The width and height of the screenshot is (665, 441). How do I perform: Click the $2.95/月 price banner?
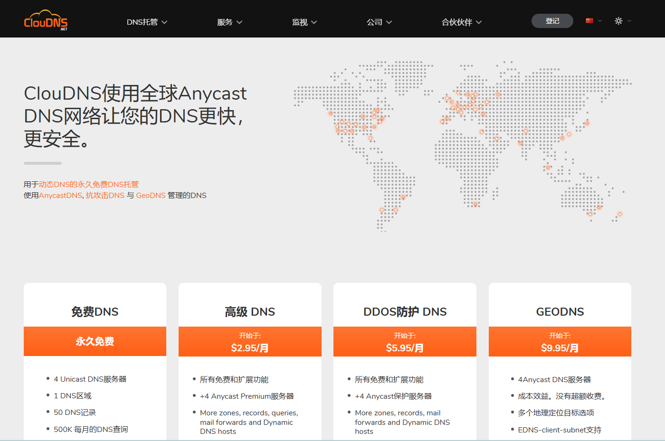coord(250,341)
